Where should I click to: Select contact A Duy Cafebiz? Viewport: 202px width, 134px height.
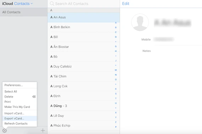pos(84,66)
